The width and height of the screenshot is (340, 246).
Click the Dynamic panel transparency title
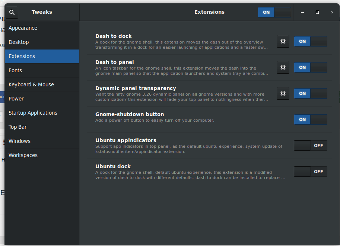[x=136, y=88]
